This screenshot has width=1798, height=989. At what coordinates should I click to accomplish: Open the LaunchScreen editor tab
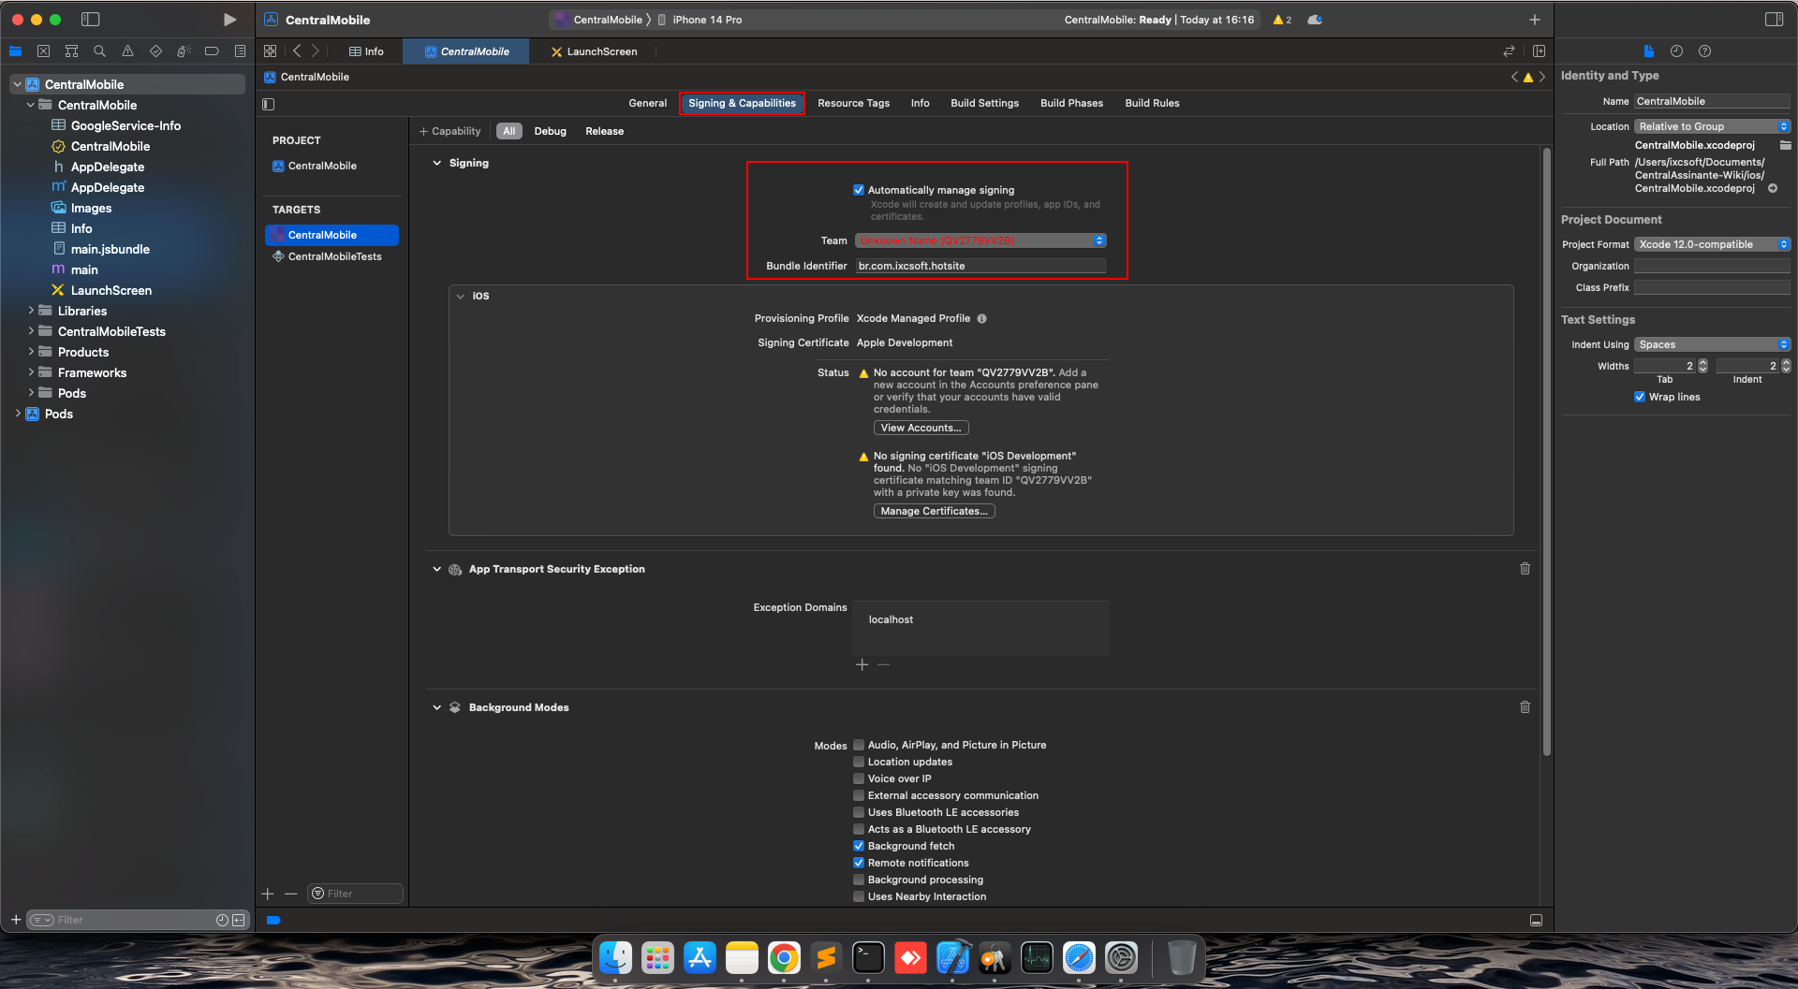(x=594, y=51)
